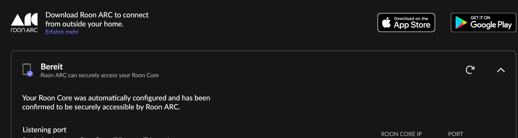518x138 pixels.
Task: Click the 'Your Roon Core was automatically configured' text
Action: point(116,98)
